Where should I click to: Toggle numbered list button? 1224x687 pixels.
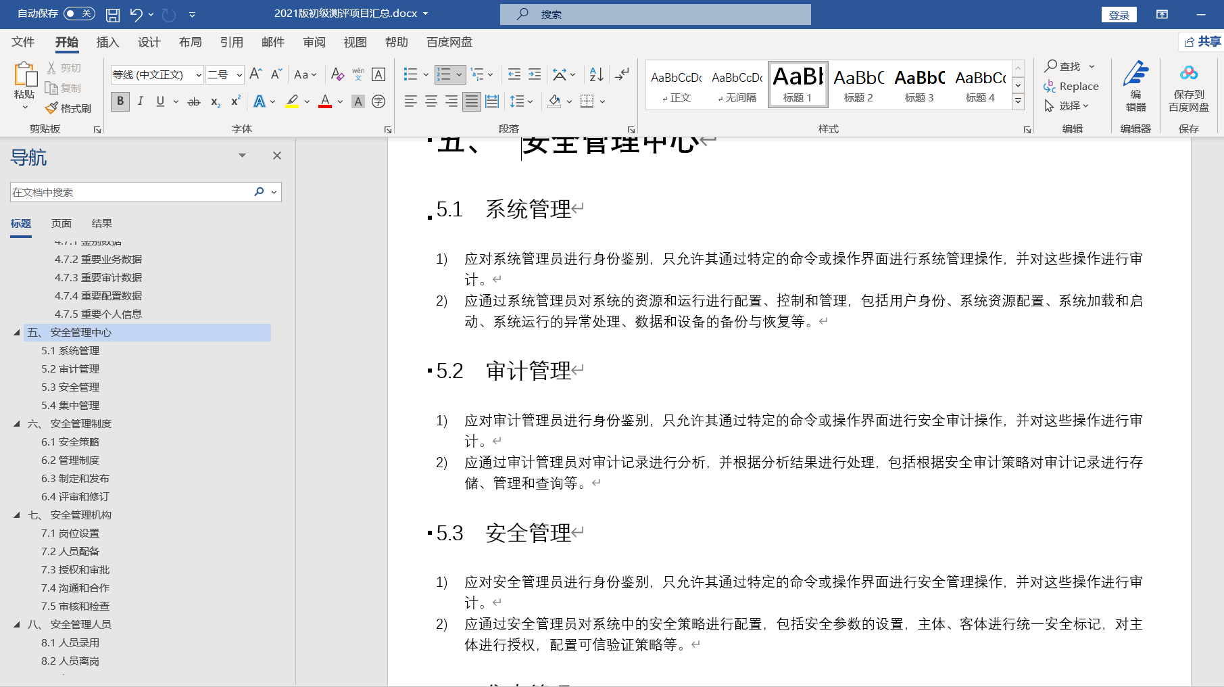tap(443, 74)
